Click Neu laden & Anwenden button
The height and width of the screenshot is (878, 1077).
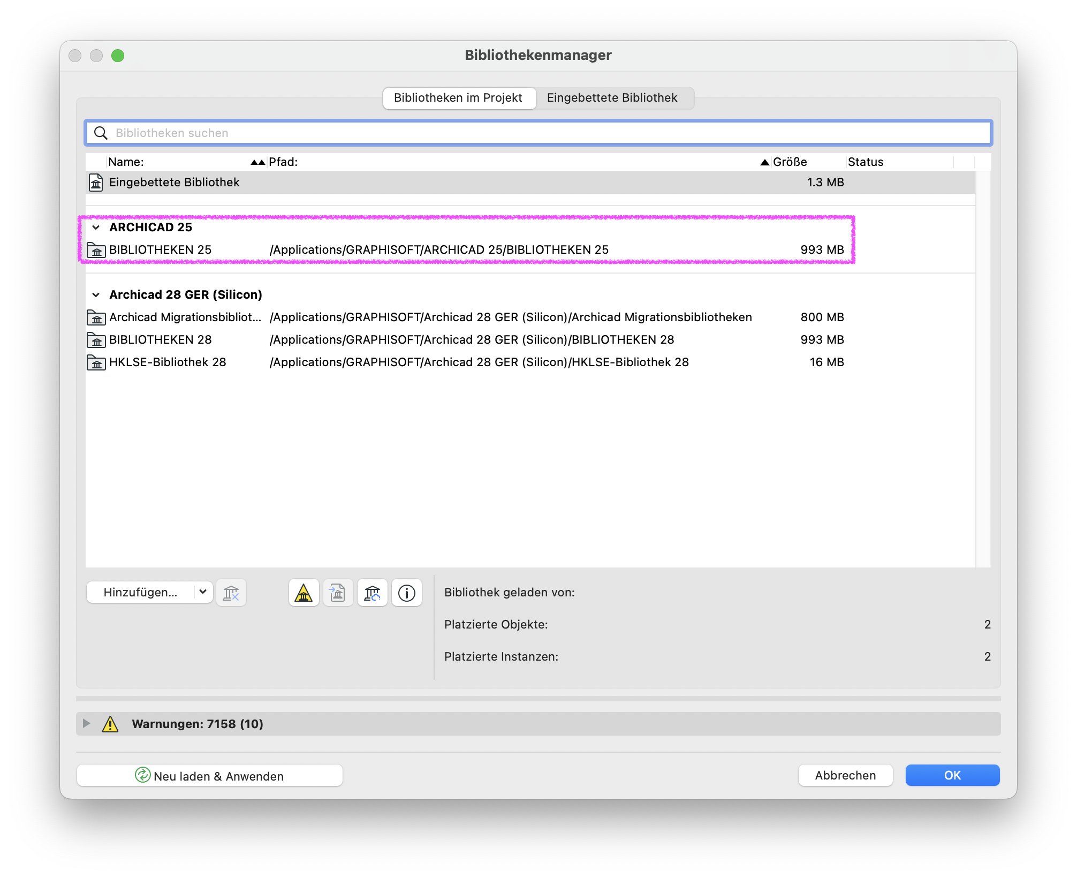[x=210, y=776]
